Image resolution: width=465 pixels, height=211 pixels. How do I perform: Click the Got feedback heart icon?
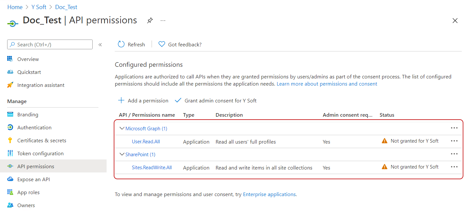161,44
